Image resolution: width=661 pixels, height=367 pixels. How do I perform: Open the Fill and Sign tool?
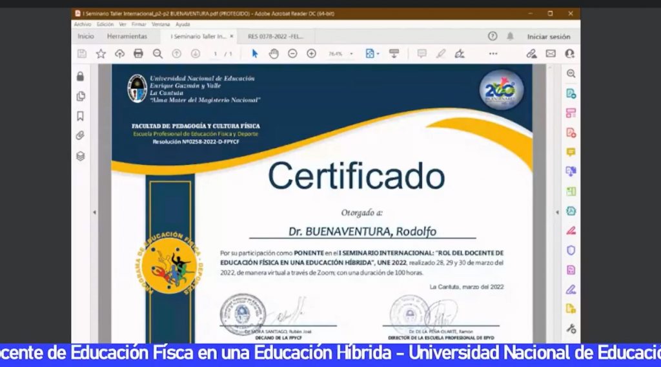[571, 290]
